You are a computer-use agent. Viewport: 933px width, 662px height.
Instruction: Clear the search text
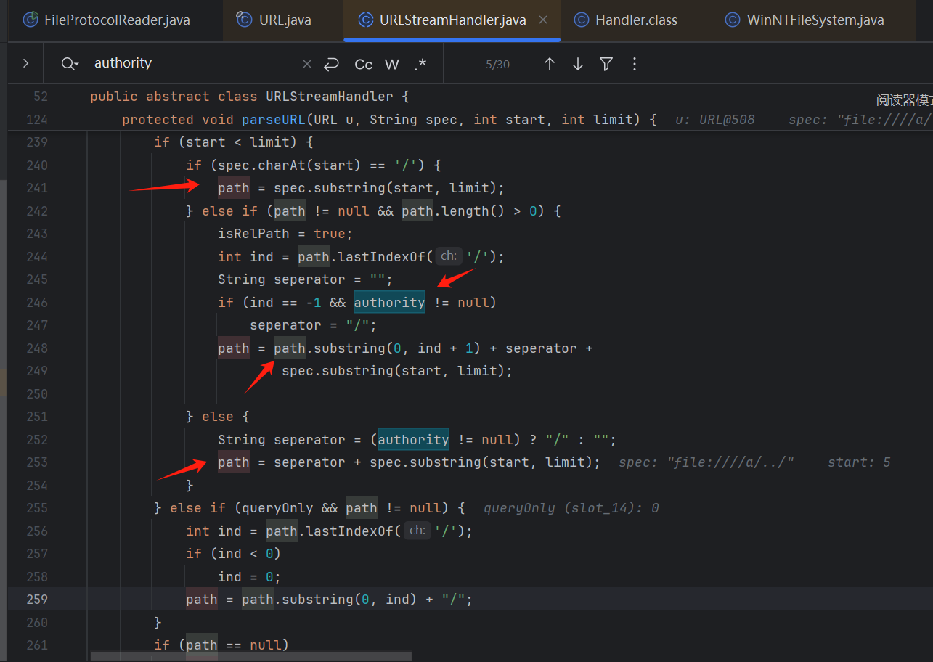click(x=306, y=64)
